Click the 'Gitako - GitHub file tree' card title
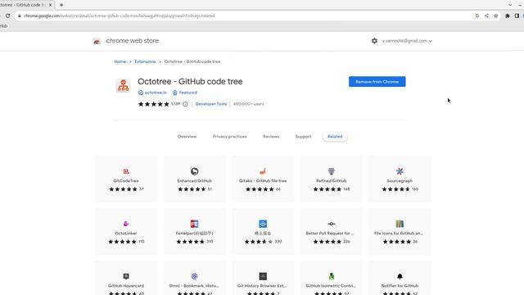 coord(263,180)
